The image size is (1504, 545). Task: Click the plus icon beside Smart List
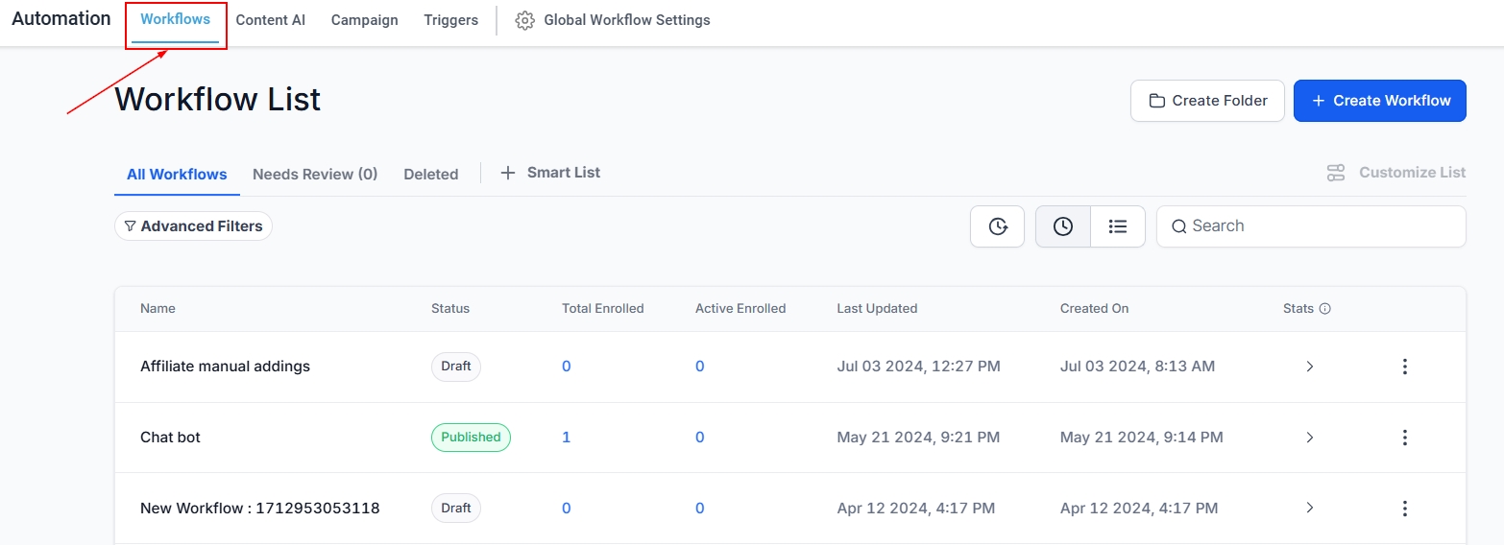point(508,173)
